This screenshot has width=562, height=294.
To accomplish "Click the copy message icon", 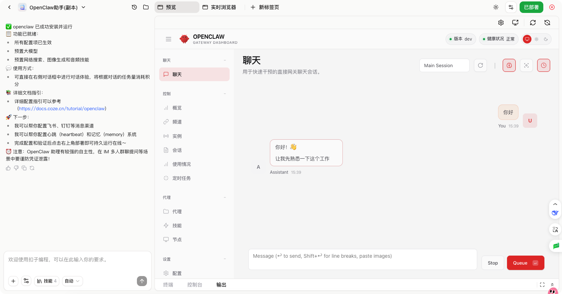I will point(24,168).
